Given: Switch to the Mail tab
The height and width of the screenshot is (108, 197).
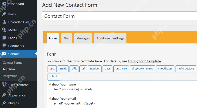Looking at the screenshot, I should point(67,38).
